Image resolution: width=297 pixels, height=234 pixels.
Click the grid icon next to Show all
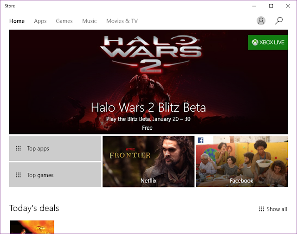[261, 209]
